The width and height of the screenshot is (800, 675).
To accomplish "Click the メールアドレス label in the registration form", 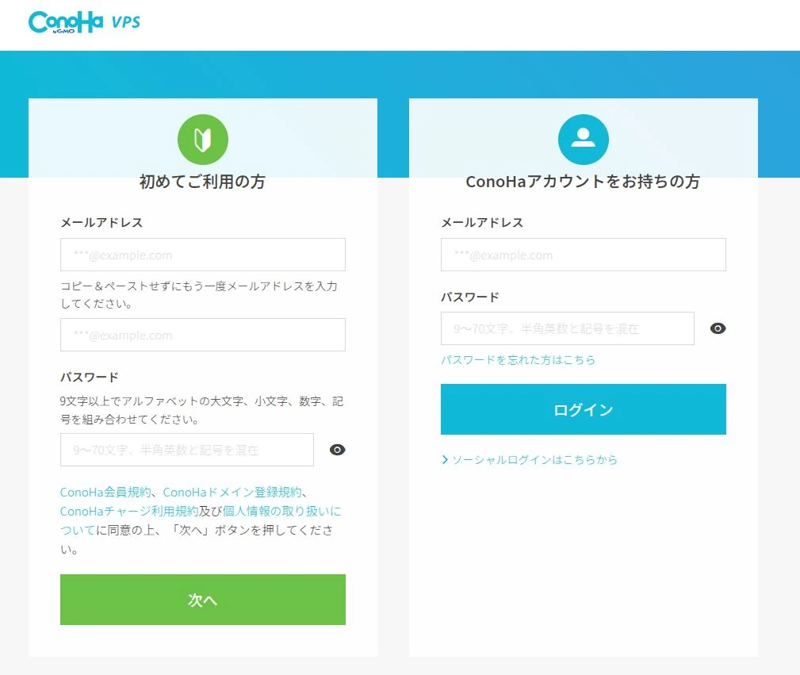I will tap(101, 223).
